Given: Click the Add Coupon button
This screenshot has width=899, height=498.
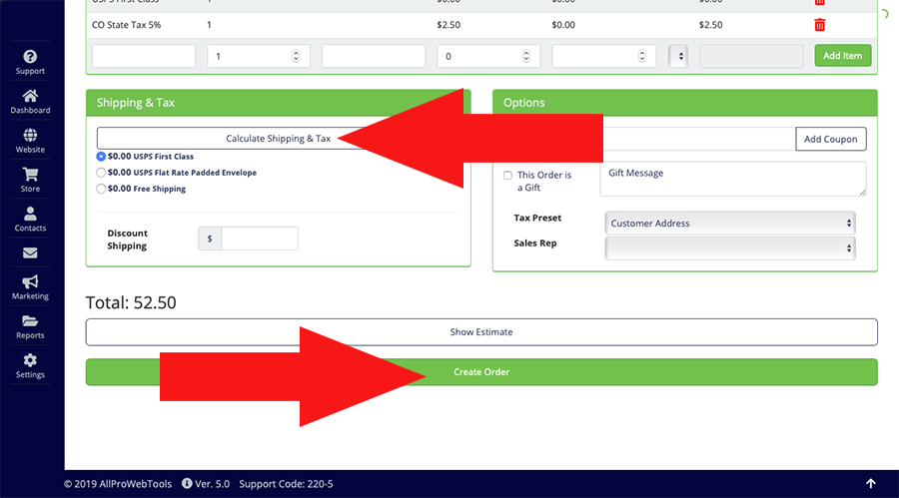Looking at the screenshot, I should (x=831, y=139).
